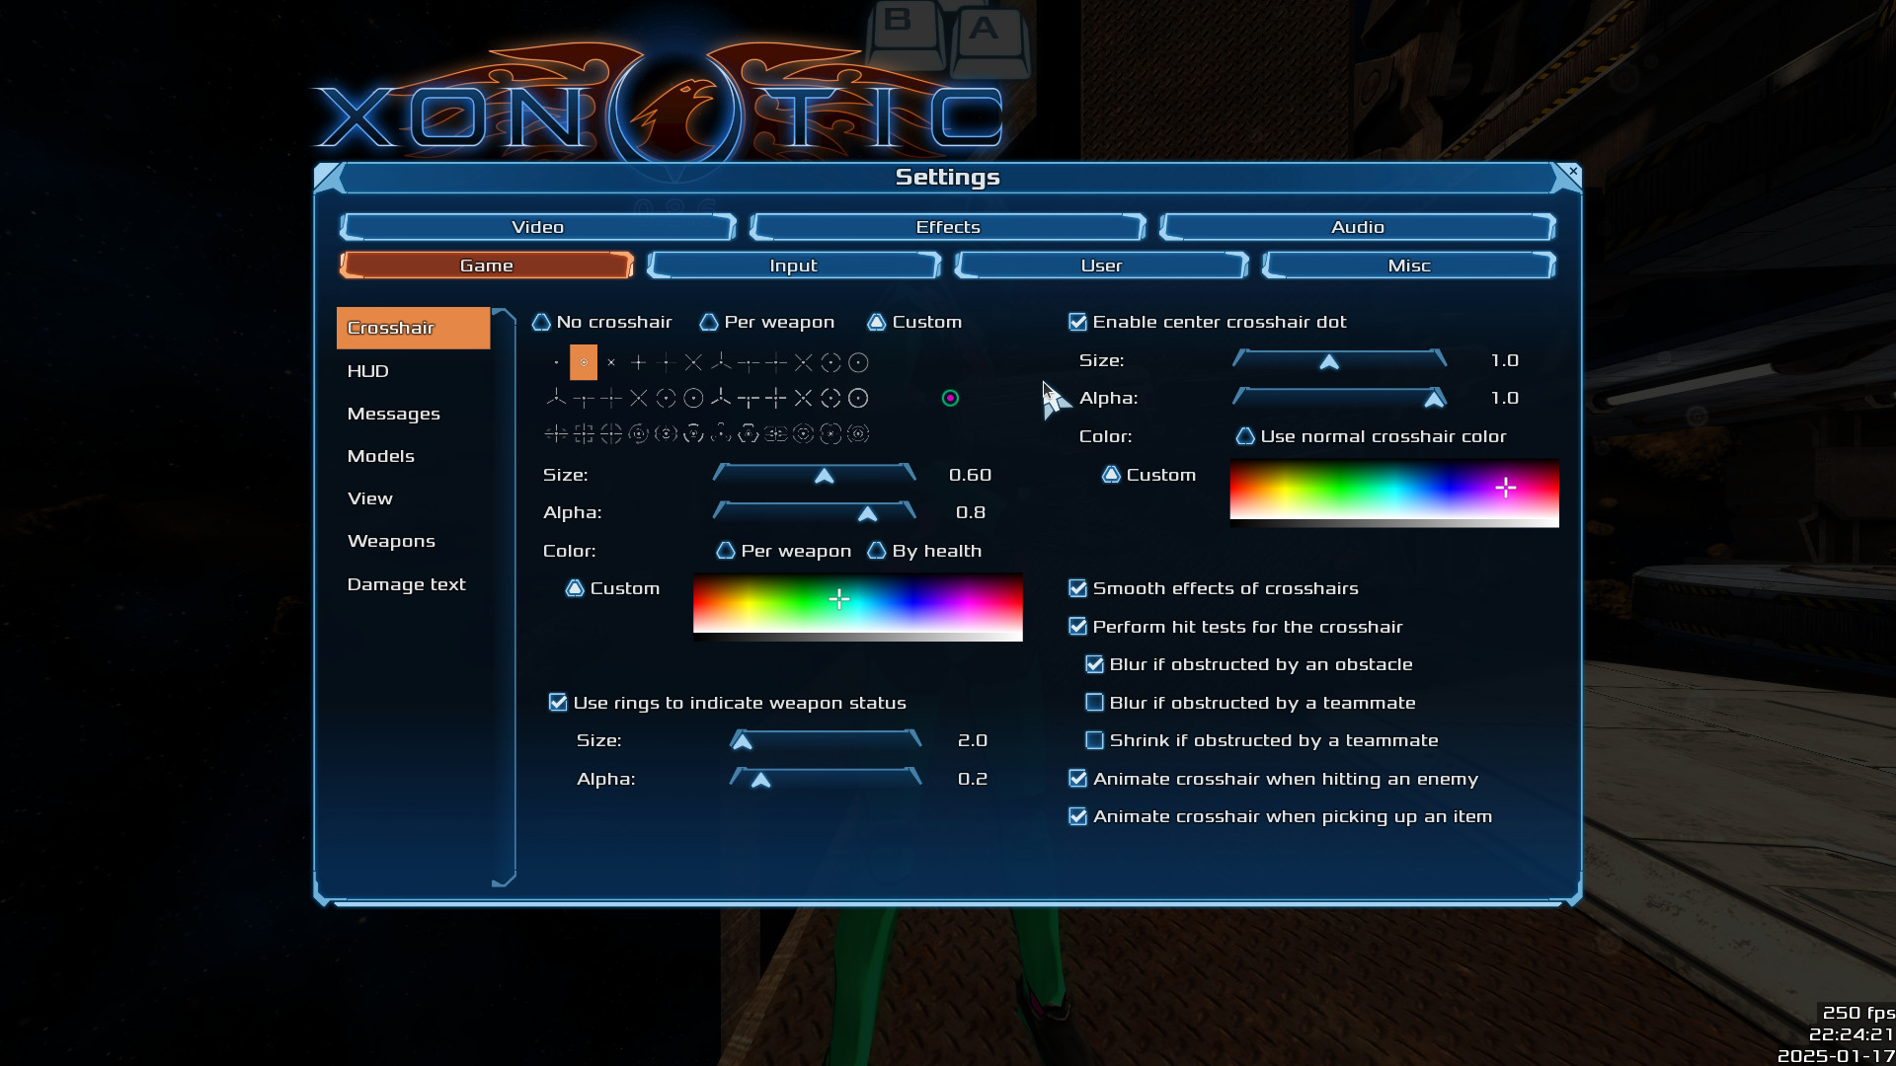Choose first crosshair in bottom row

click(556, 433)
